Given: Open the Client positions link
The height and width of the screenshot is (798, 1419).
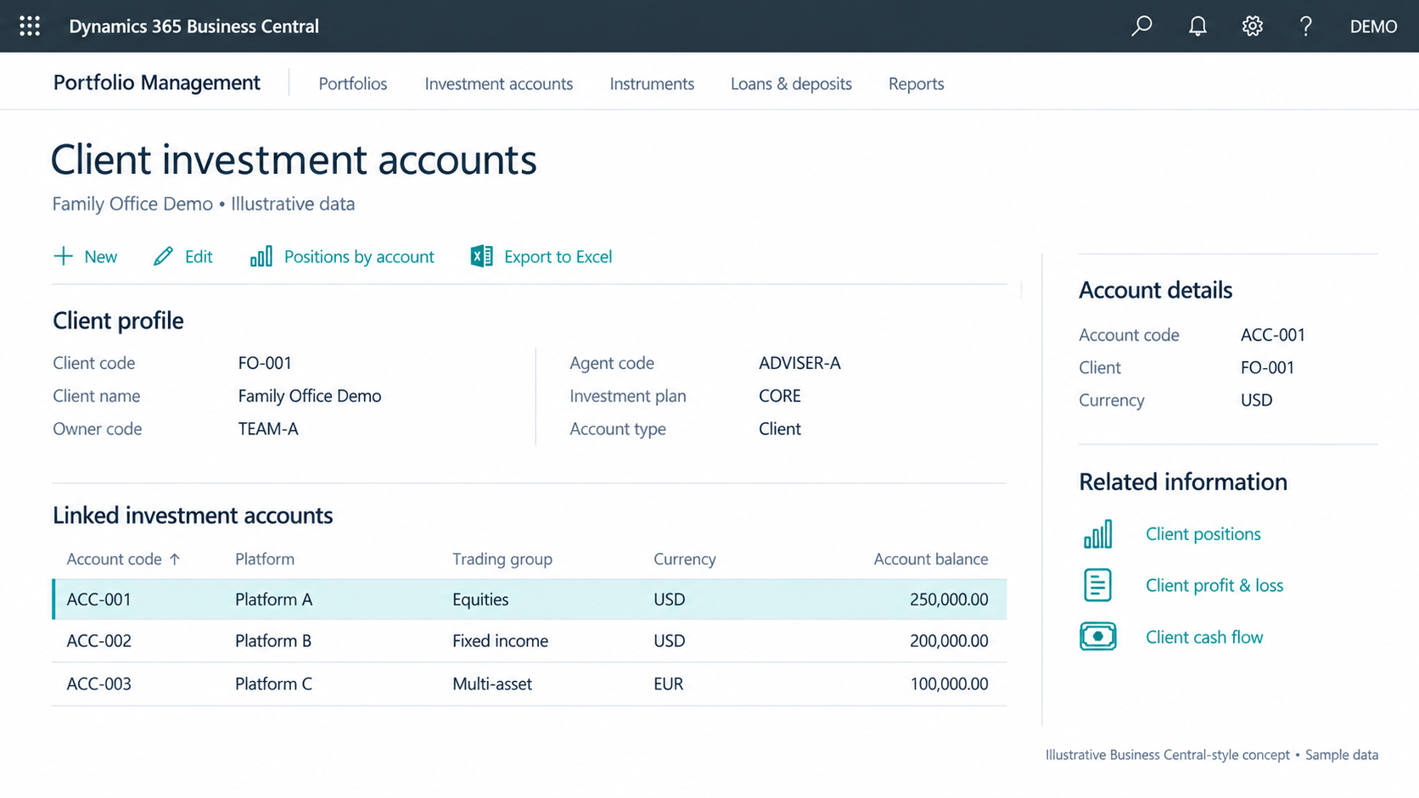Looking at the screenshot, I should point(1203,534).
